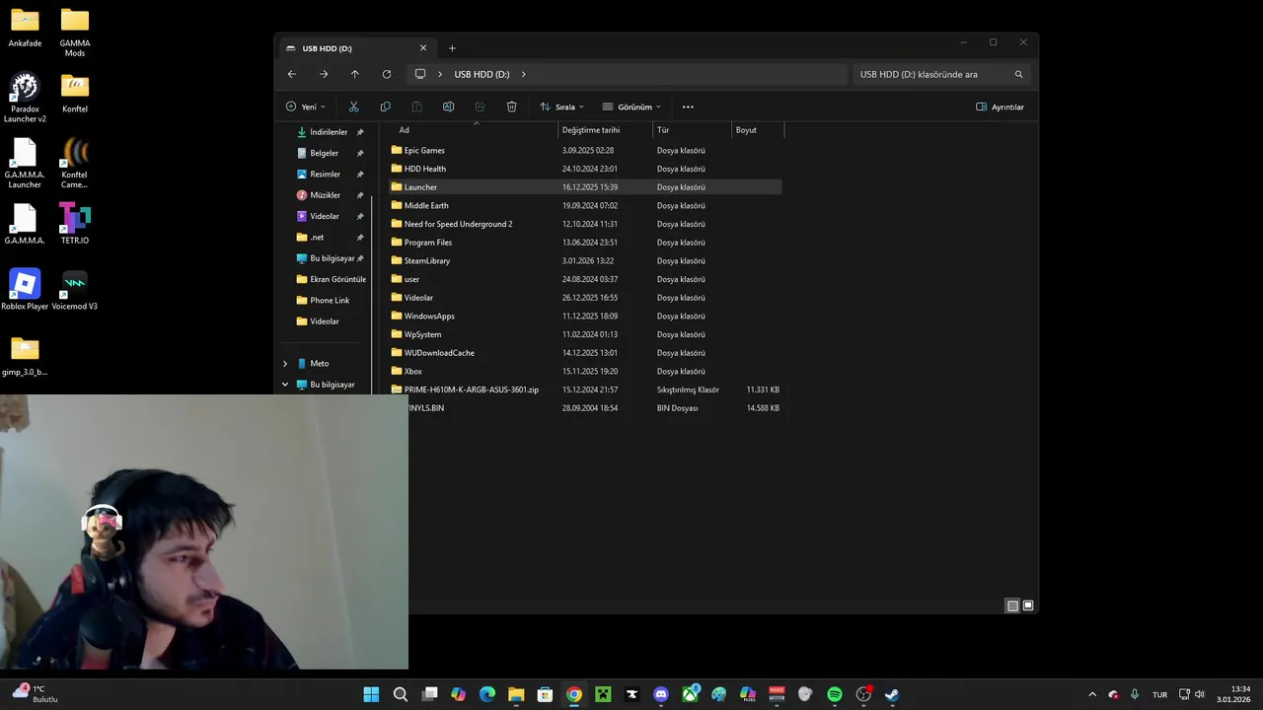Toggle the Ayrıntılar details pane
The image size is (1263, 710).
click(1000, 106)
